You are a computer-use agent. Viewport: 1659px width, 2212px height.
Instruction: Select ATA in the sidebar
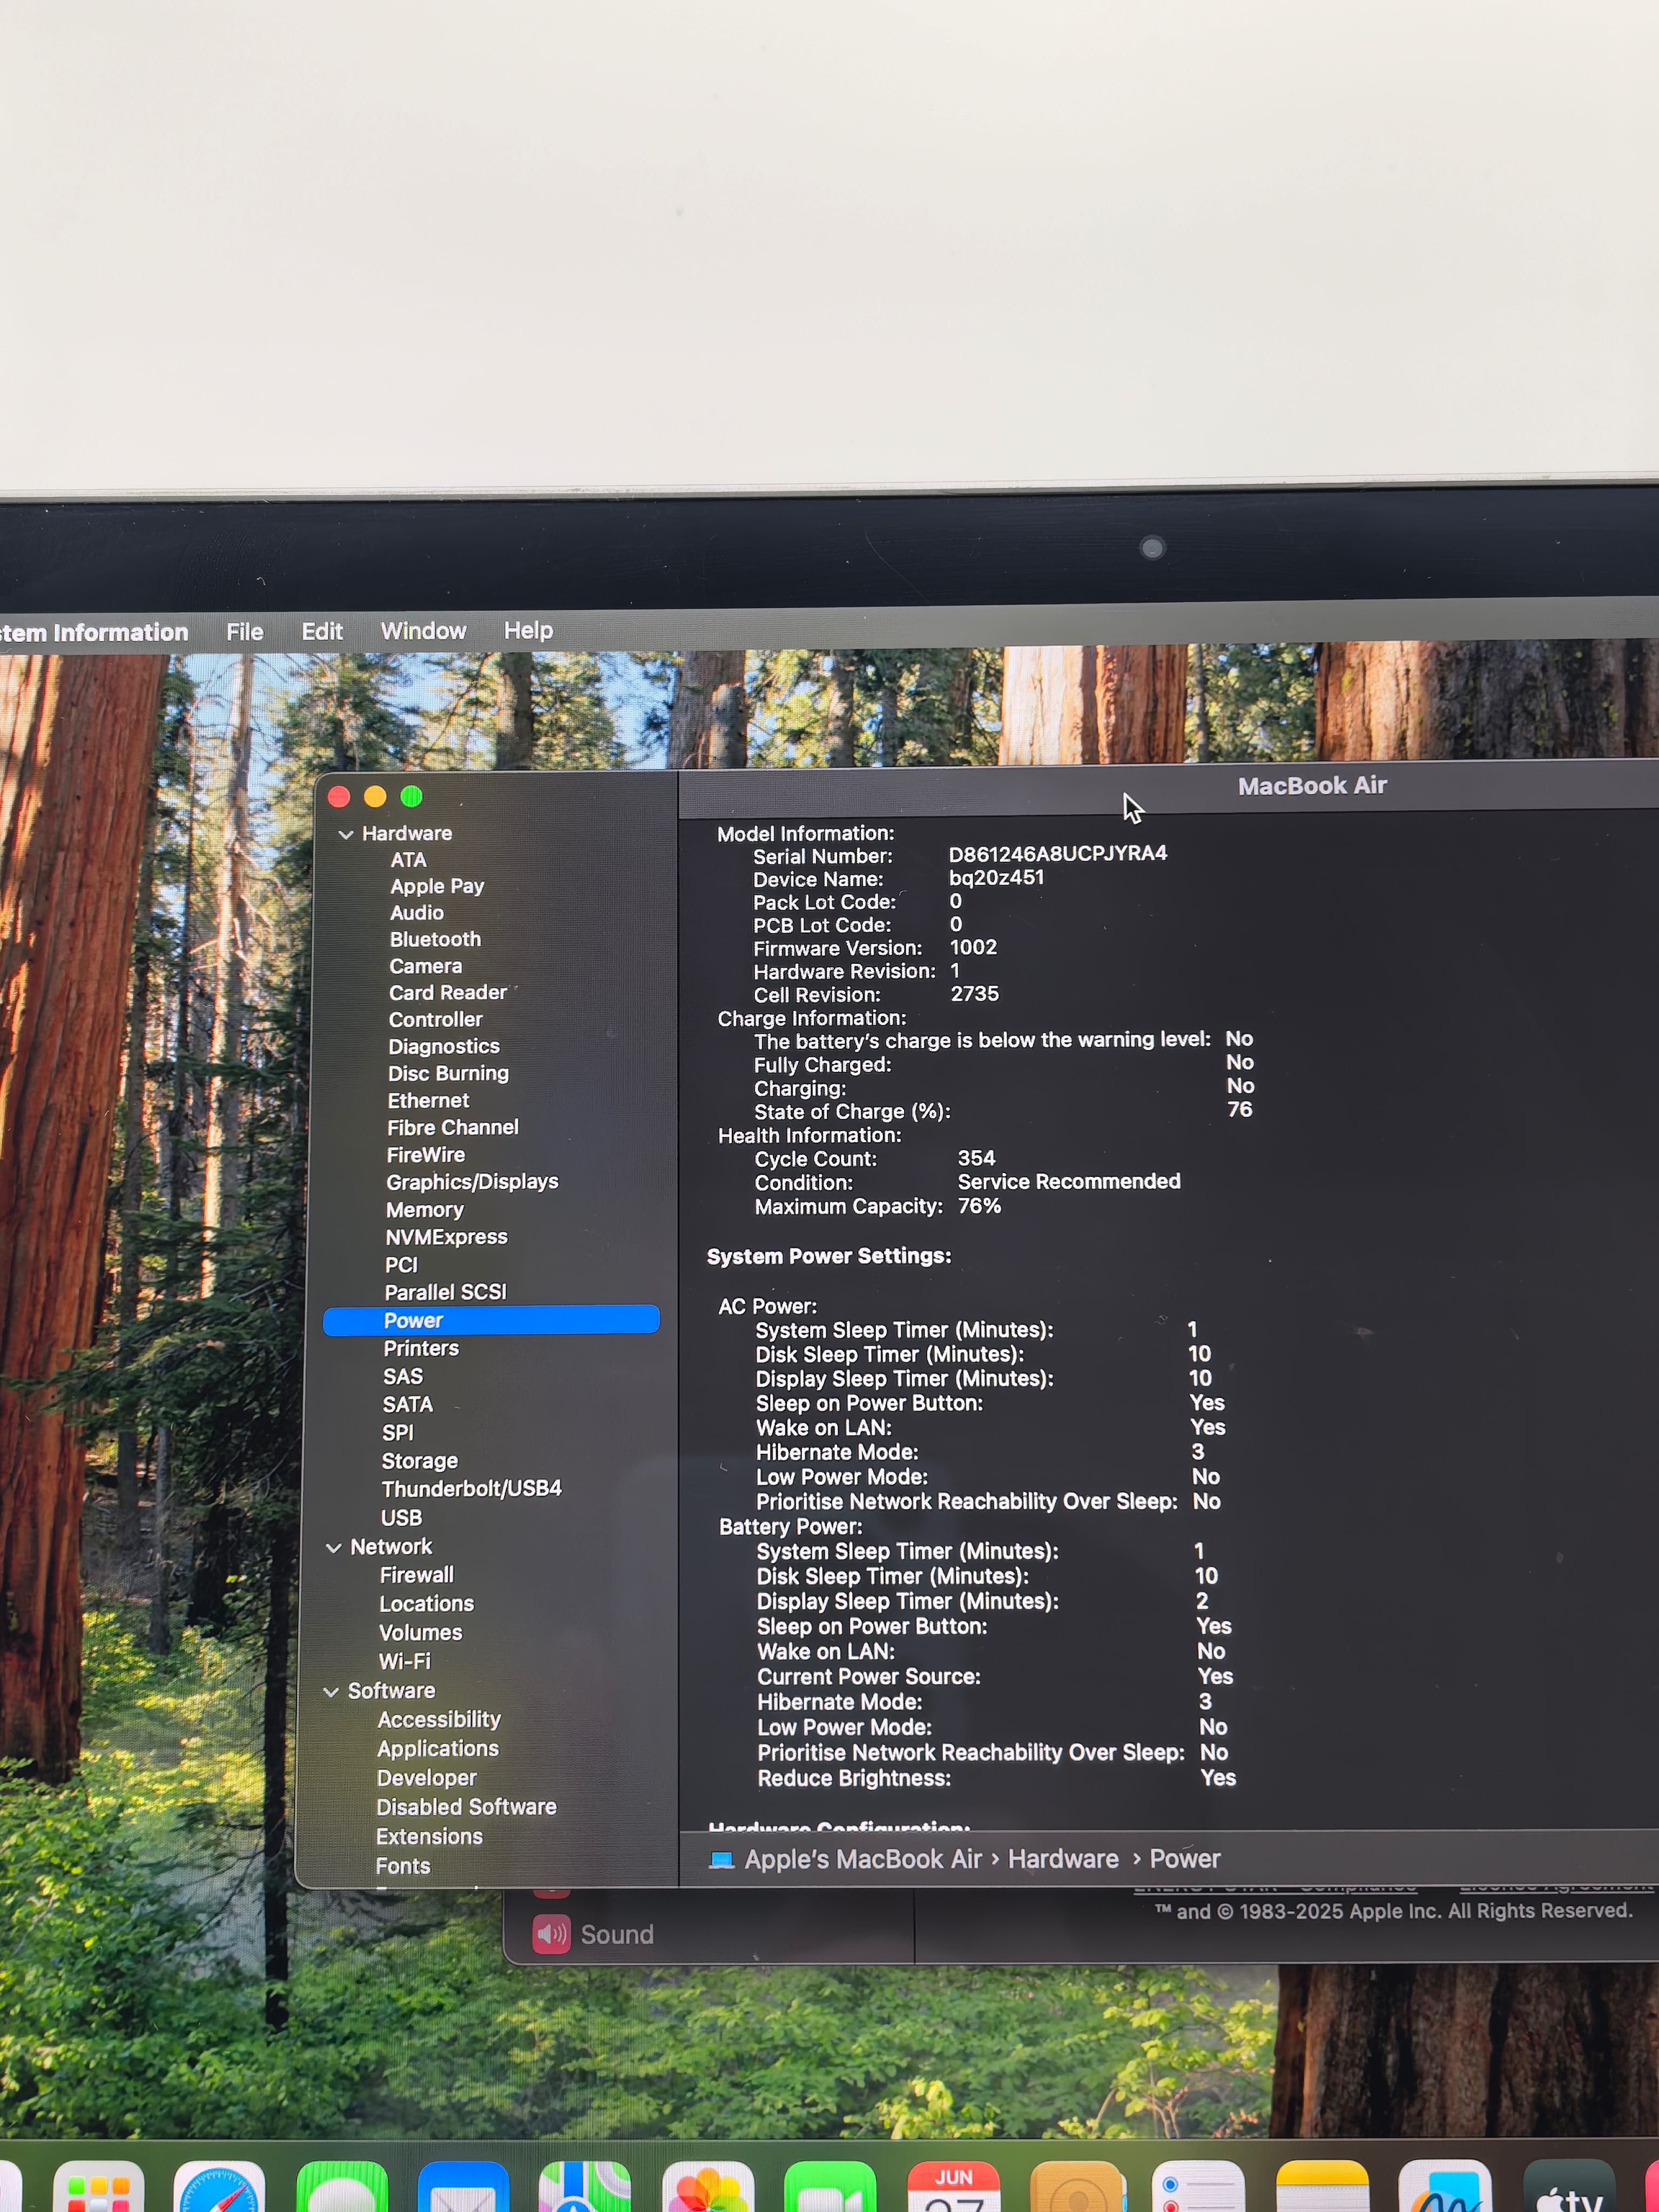coord(409,860)
